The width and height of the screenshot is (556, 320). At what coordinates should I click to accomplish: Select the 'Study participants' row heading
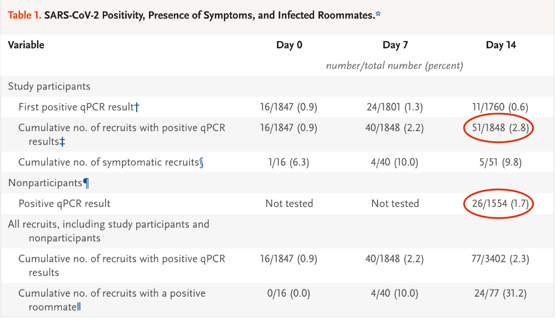tap(49, 86)
